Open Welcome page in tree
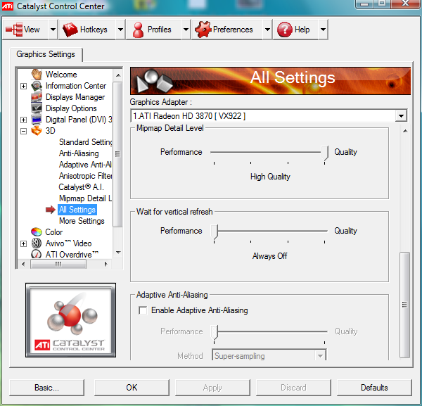This screenshot has height=406, width=422. tap(61, 75)
